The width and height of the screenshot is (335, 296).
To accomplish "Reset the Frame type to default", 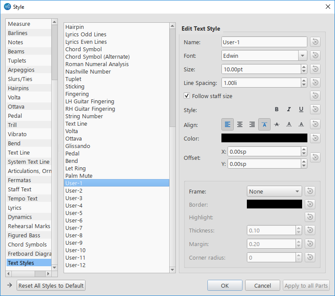I will click(x=310, y=191).
